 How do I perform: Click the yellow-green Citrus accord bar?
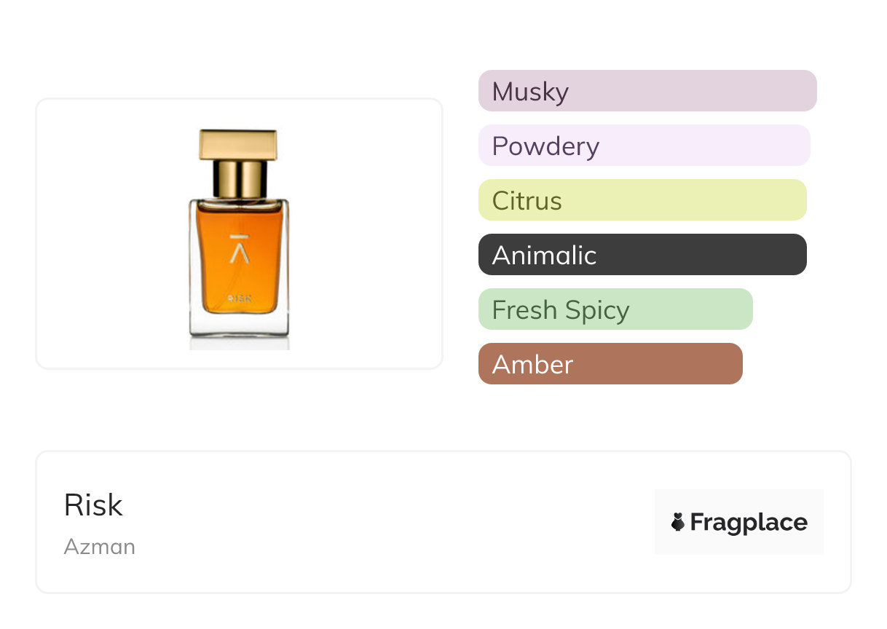[x=642, y=200]
